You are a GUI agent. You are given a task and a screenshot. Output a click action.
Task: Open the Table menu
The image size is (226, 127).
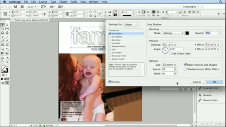74,2
